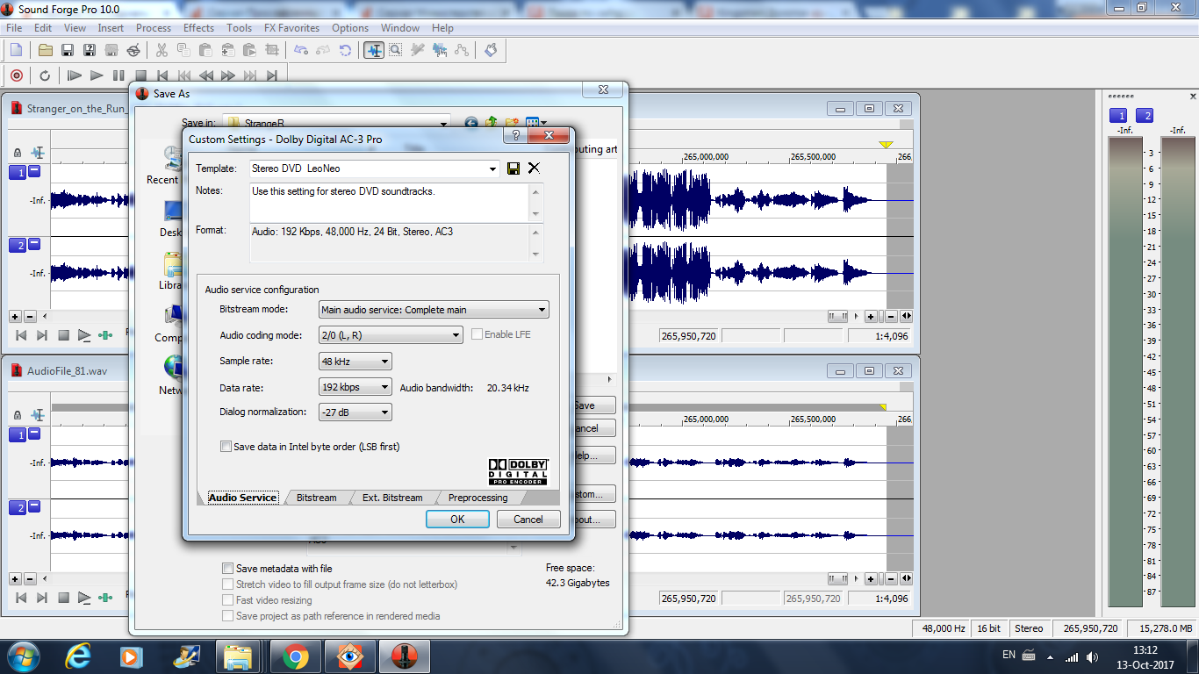Viewport: 1199px width, 674px height.
Task: Switch to the Bitstream tab
Action: click(x=316, y=498)
